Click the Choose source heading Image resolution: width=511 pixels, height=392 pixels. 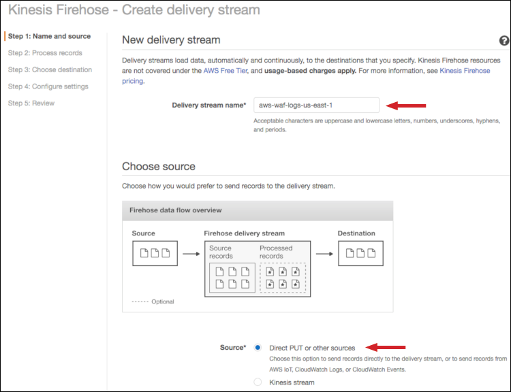[158, 166]
